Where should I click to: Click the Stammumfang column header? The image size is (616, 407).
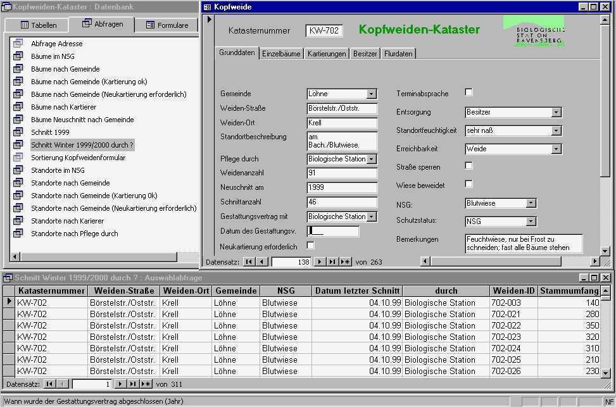(569, 291)
